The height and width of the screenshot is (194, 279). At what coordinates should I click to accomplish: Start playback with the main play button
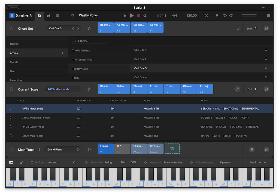pos(132,16)
